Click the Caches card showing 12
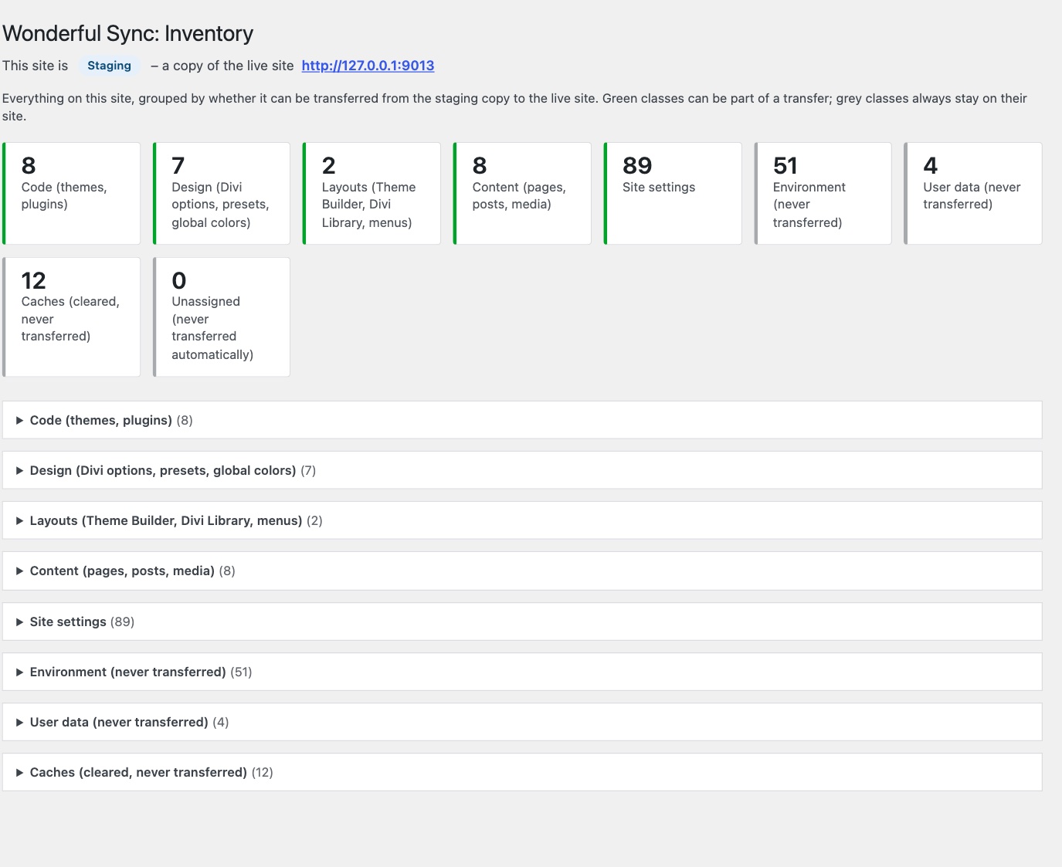The width and height of the screenshot is (1062, 867). pyautogui.click(x=72, y=317)
